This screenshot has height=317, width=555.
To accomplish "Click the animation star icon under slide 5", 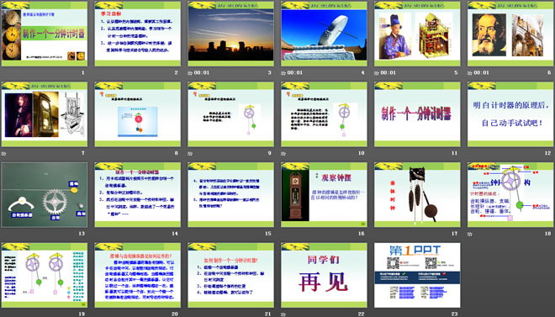I will 376,73.
